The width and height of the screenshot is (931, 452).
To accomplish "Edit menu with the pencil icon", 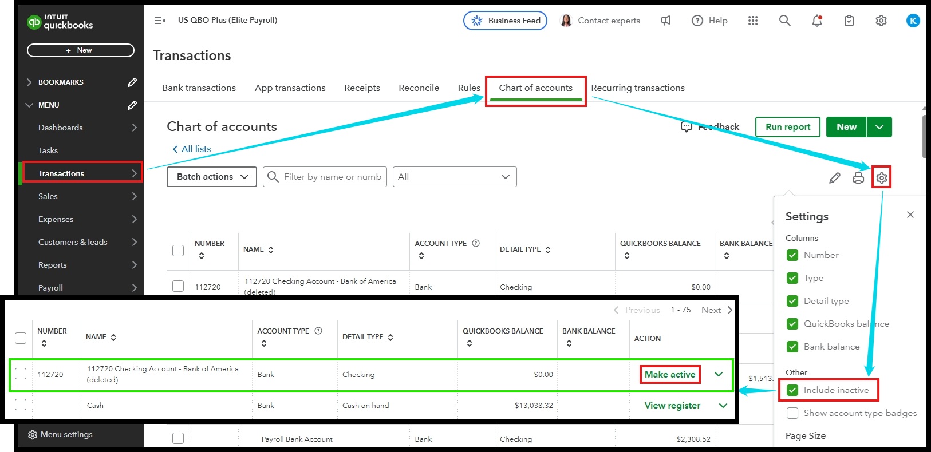I will coord(132,105).
